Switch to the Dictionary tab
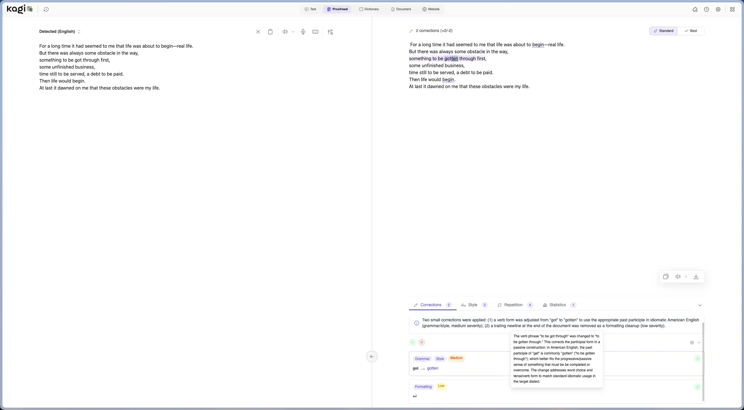The height and width of the screenshot is (410, 744). point(369,9)
